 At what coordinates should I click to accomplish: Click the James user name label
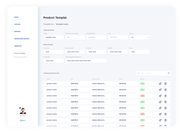click(23, 116)
